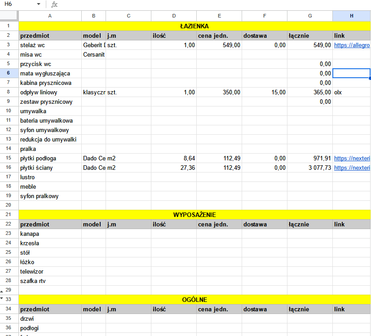Screen dimensions: 371x336
Task: Select the 'kabina prysznicowa' cell
Action: point(49,83)
